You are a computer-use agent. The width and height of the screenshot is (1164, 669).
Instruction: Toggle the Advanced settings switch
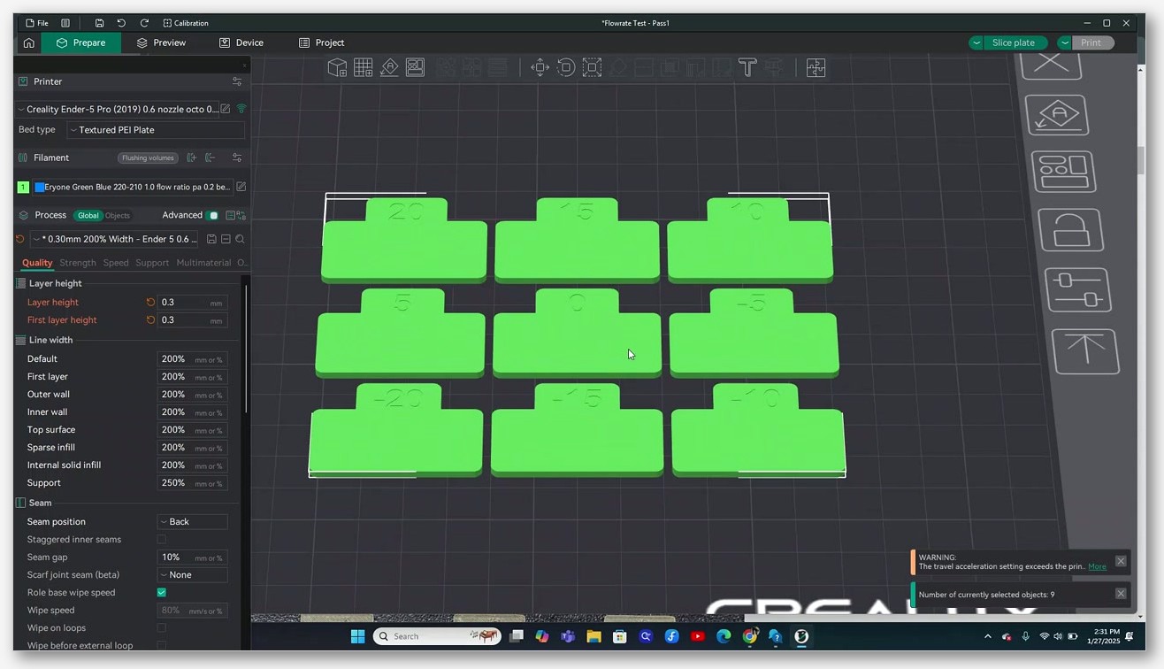(212, 215)
